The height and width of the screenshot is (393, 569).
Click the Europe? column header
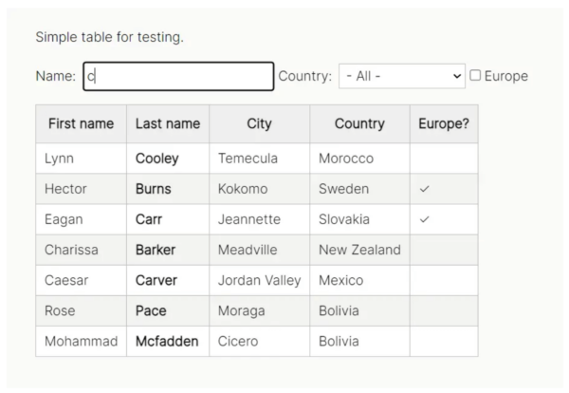coord(444,123)
